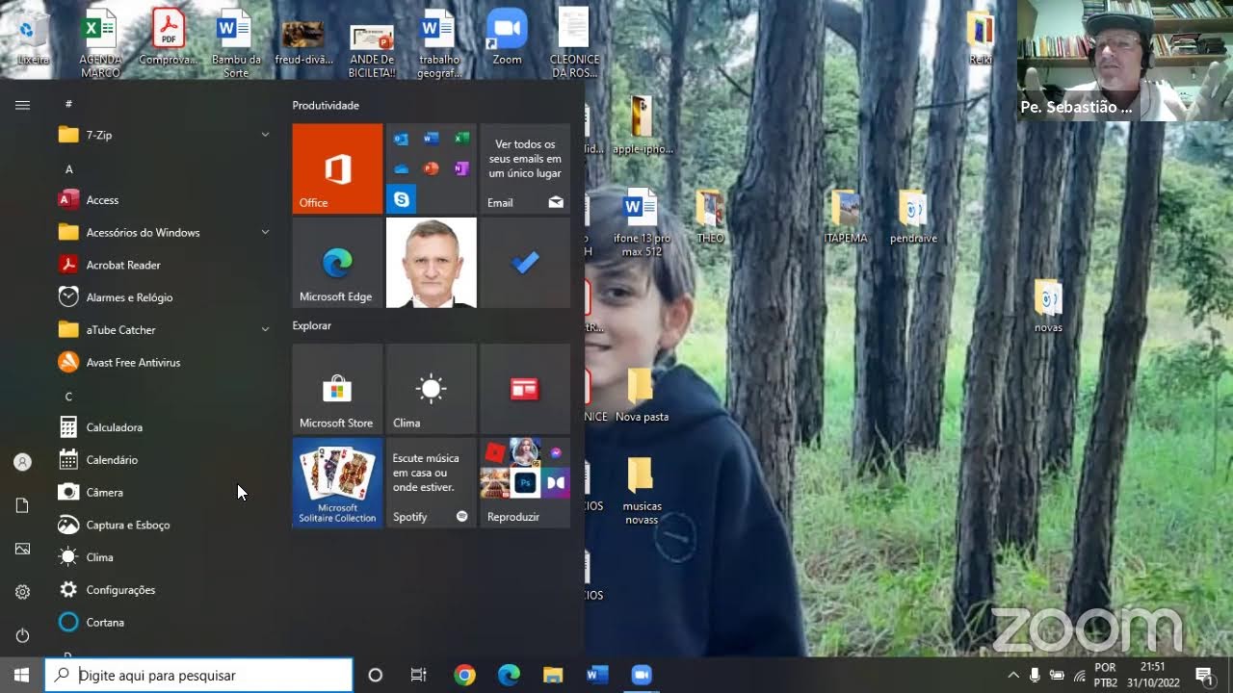Click the Explorar group title
The width and height of the screenshot is (1233, 693).
312,325
